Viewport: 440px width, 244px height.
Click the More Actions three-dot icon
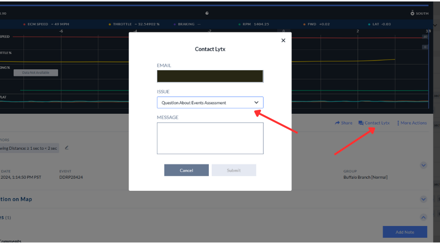tap(398, 123)
